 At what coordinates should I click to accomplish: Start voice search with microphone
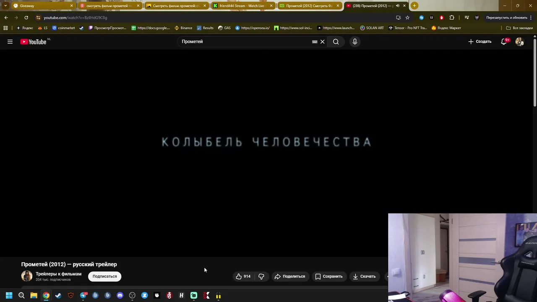pos(355,42)
